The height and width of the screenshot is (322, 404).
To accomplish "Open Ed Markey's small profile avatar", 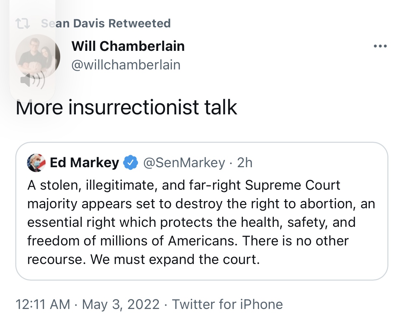I will pos(36,163).
